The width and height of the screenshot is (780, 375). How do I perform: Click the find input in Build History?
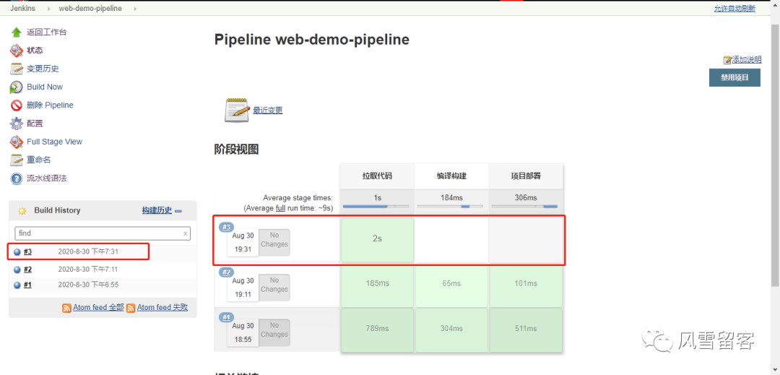click(x=103, y=233)
